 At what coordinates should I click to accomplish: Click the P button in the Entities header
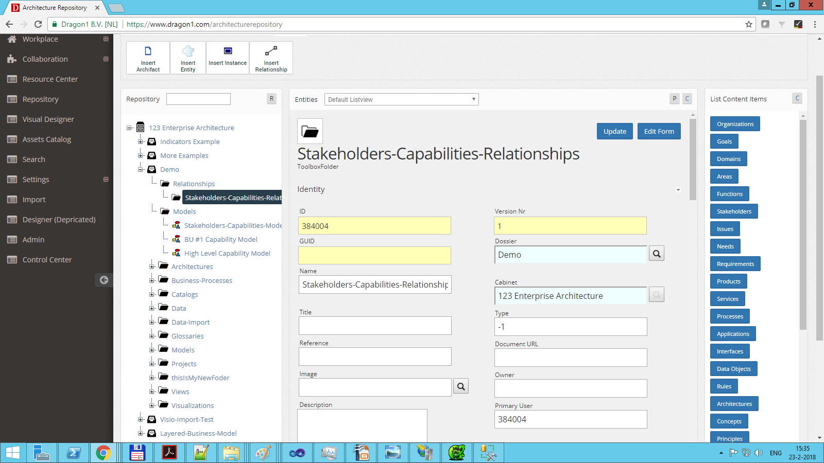pyautogui.click(x=675, y=99)
